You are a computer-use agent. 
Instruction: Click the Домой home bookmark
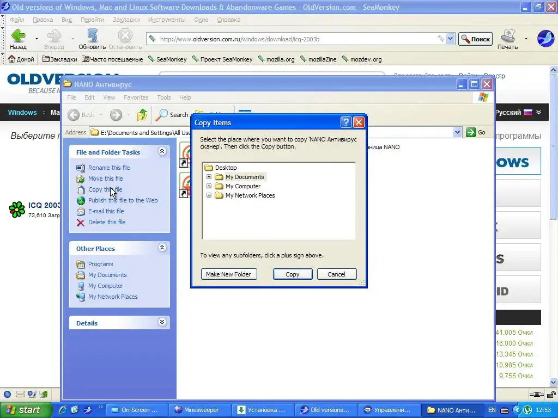pos(21,59)
